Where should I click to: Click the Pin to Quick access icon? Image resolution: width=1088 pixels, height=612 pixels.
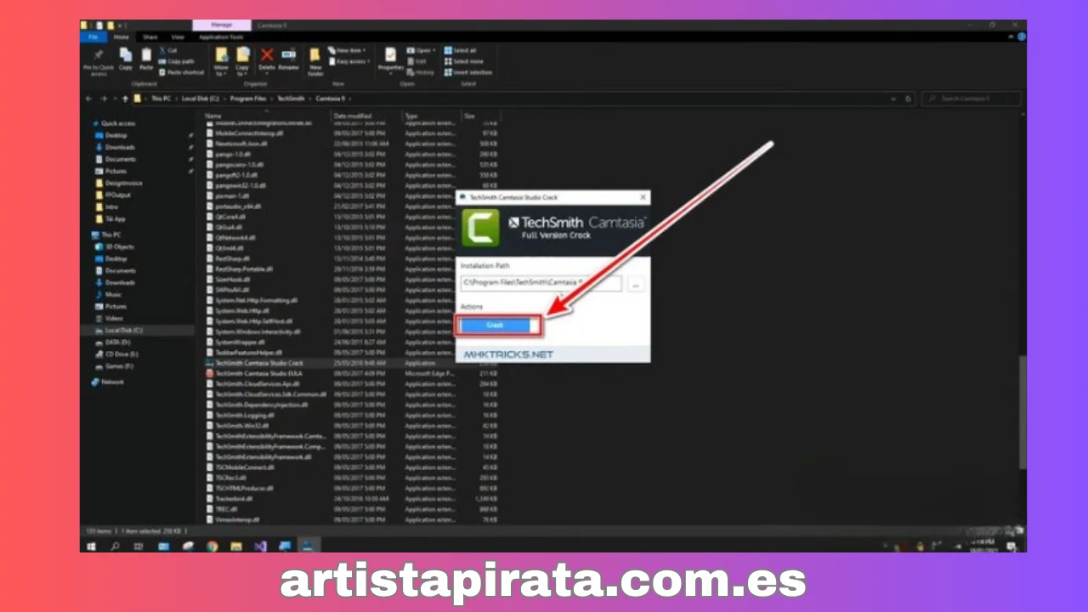pyautogui.click(x=99, y=55)
